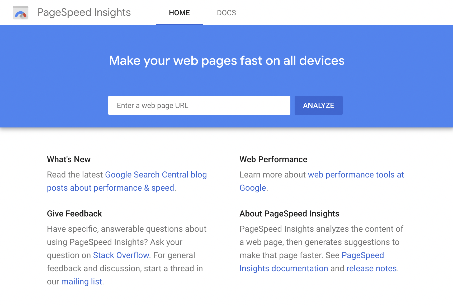Click the 'About PageSpeed Insights' heading

(x=289, y=214)
